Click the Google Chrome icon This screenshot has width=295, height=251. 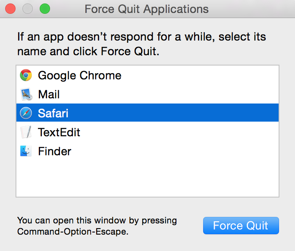click(x=26, y=75)
